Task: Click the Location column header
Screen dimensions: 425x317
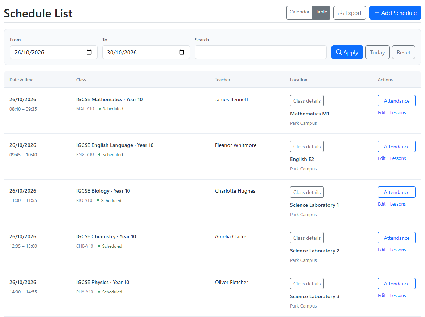Action: click(x=299, y=80)
